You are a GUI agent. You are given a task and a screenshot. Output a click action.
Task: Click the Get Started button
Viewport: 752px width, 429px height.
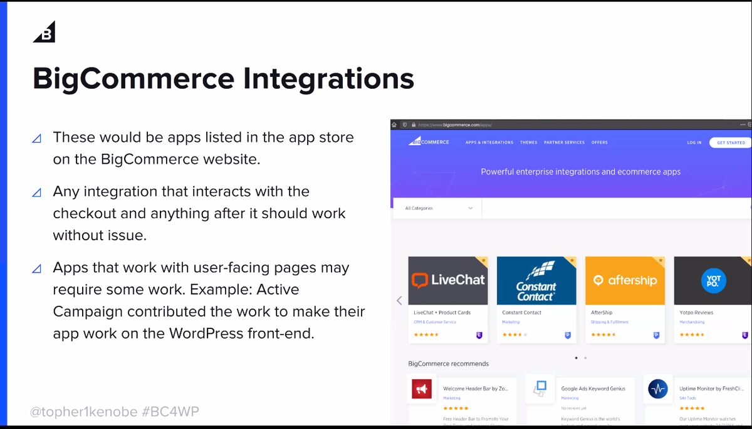click(x=731, y=143)
